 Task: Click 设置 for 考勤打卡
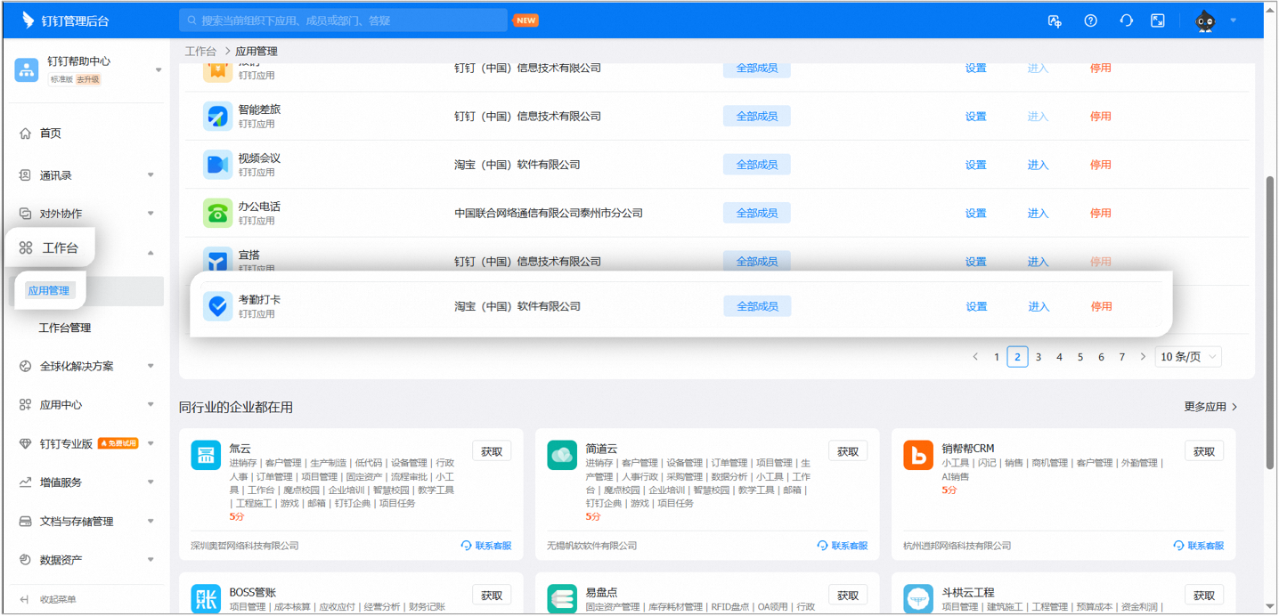click(x=976, y=306)
